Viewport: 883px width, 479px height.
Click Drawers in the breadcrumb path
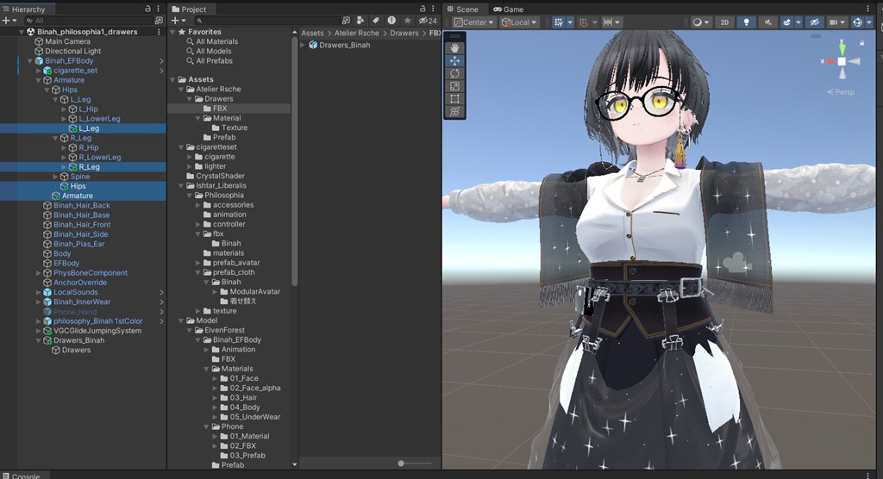[404, 34]
